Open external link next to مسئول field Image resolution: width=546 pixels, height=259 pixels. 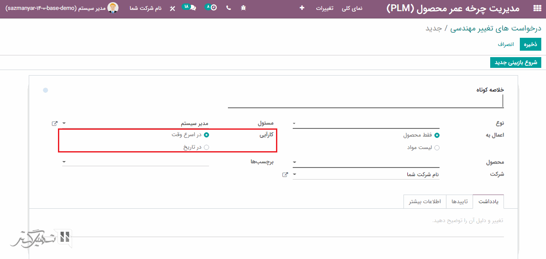point(55,123)
